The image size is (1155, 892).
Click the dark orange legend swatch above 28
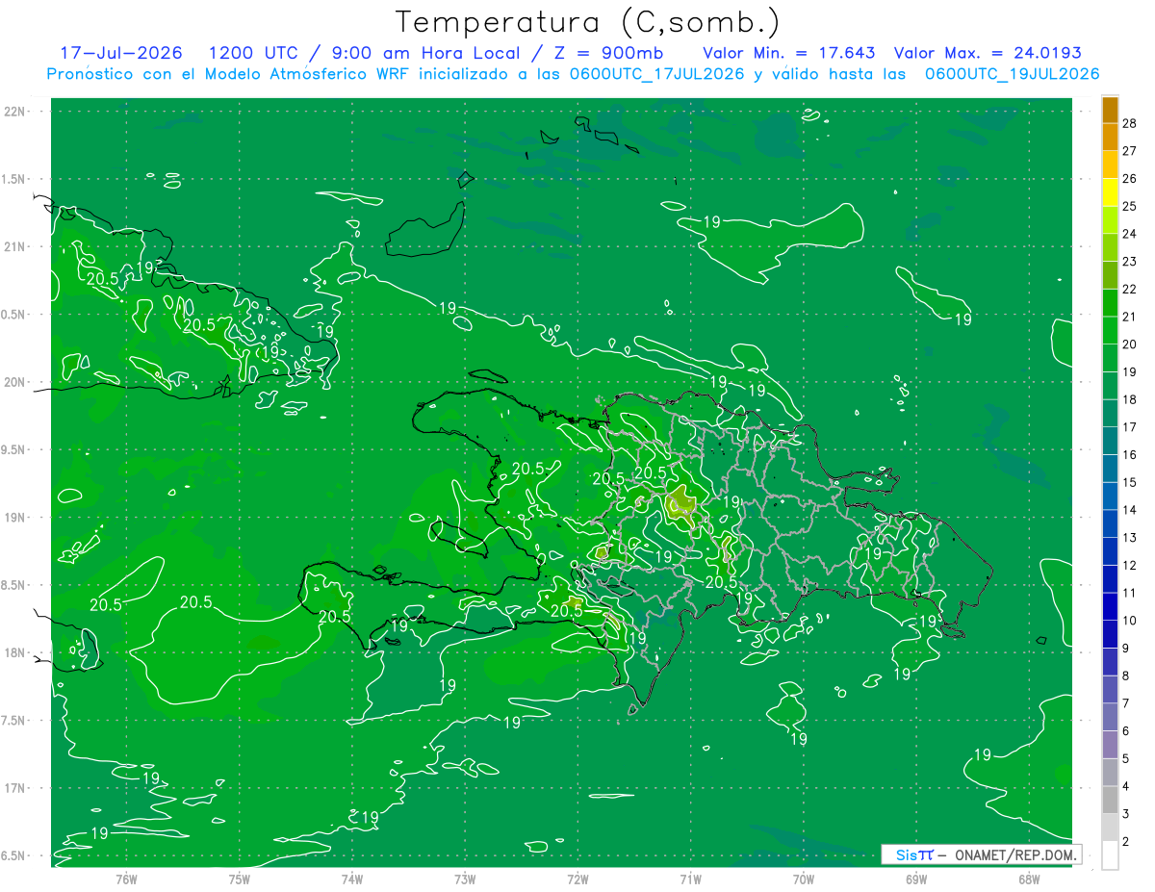1110,110
